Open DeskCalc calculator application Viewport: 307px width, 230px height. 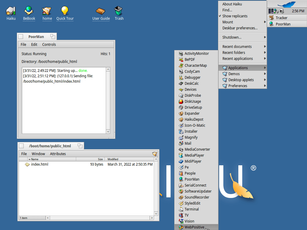[x=196, y=83]
